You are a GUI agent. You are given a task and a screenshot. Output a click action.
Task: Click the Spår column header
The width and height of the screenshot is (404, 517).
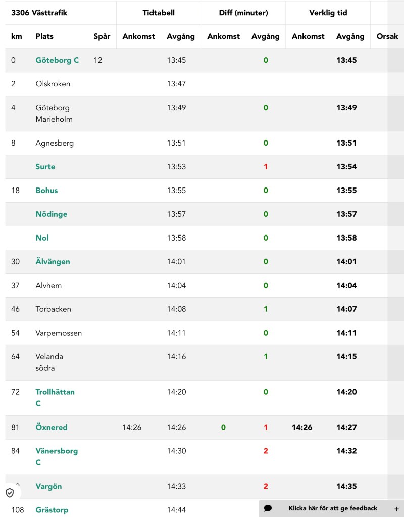click(102, 36)
